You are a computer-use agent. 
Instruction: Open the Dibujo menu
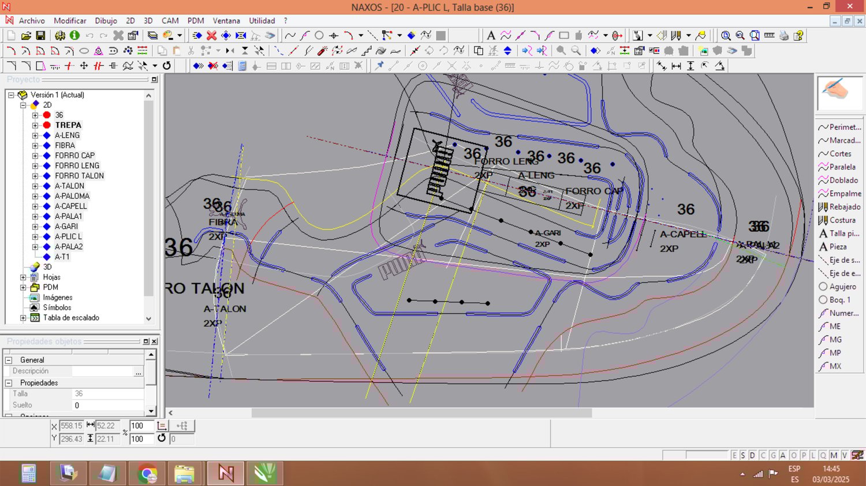point(106,21)
